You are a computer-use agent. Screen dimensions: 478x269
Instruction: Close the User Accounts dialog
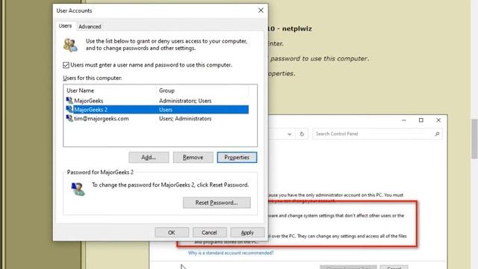pyautogui.click(x=261, y=10)
